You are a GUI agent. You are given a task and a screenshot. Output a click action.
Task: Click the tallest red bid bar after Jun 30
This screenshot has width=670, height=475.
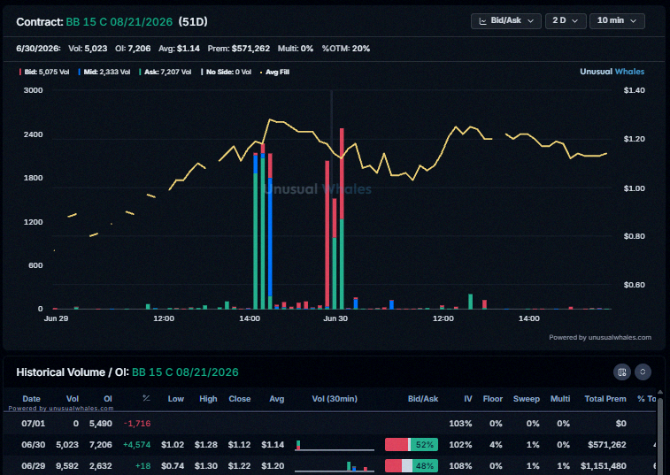coord(342,173)
